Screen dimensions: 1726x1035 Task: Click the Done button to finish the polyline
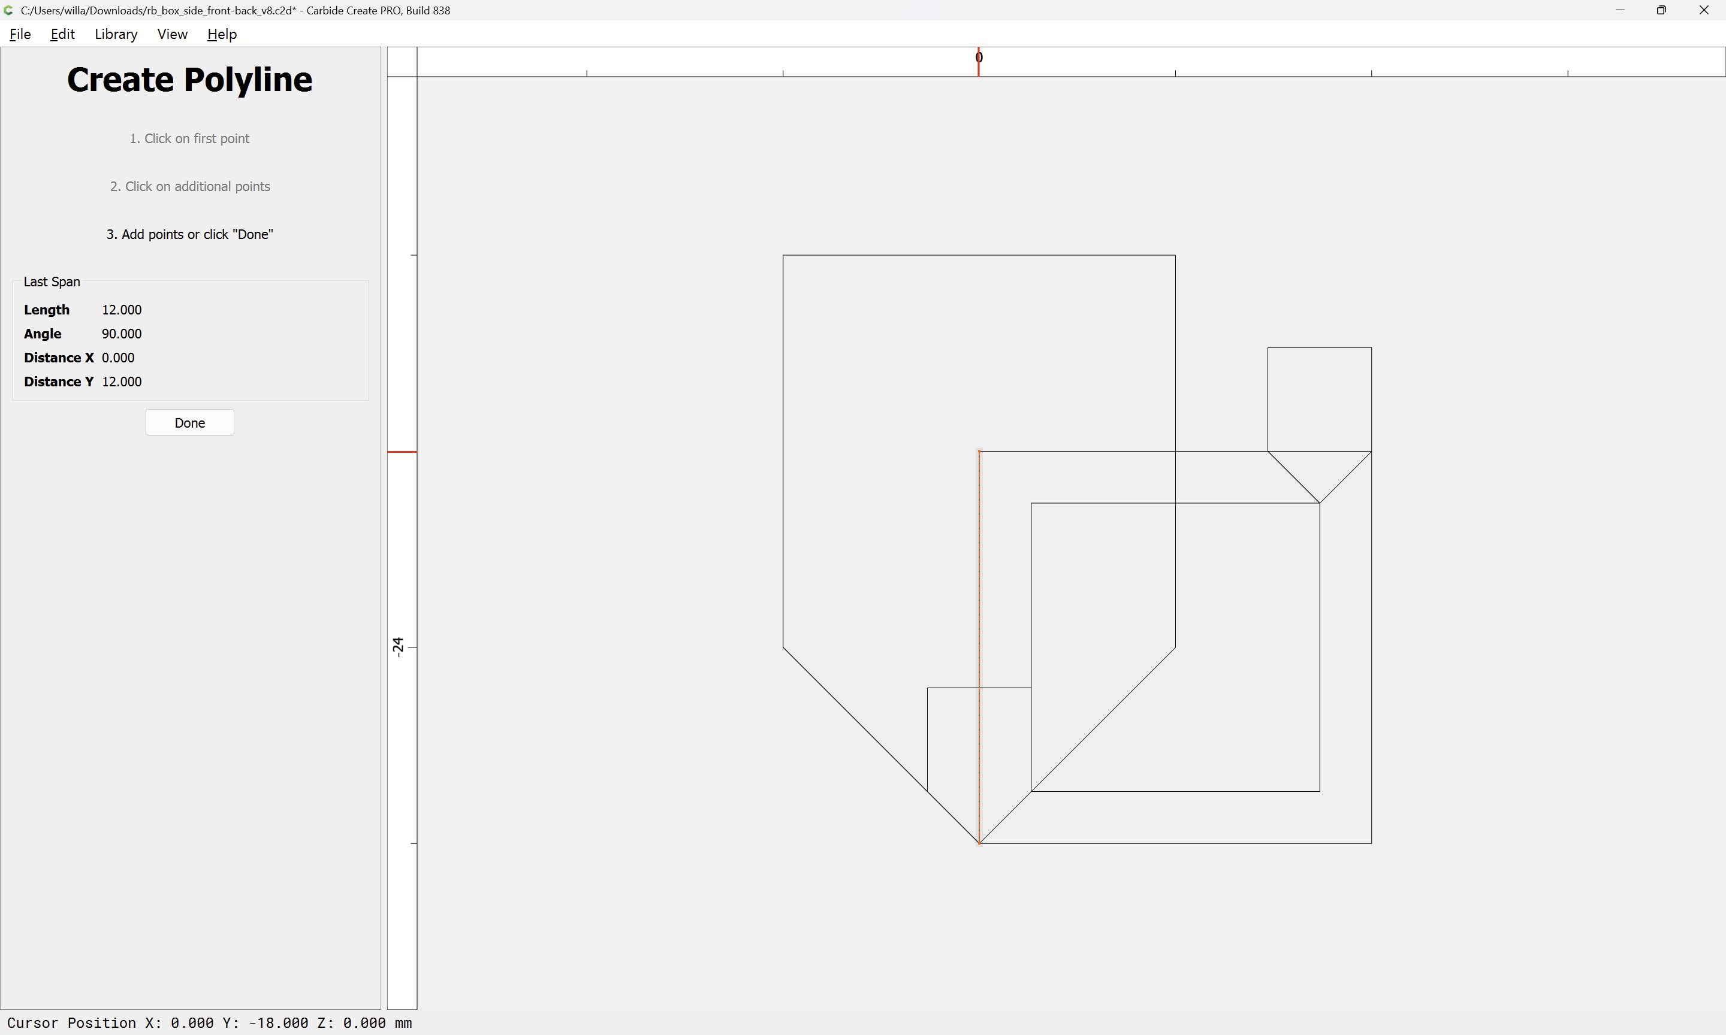click(190, 423)
